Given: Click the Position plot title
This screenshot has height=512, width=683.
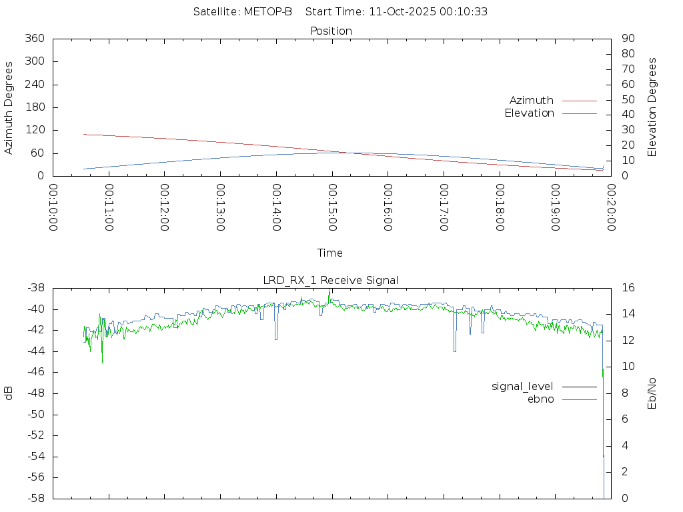Looking at the screenshot, I should 331,31.
